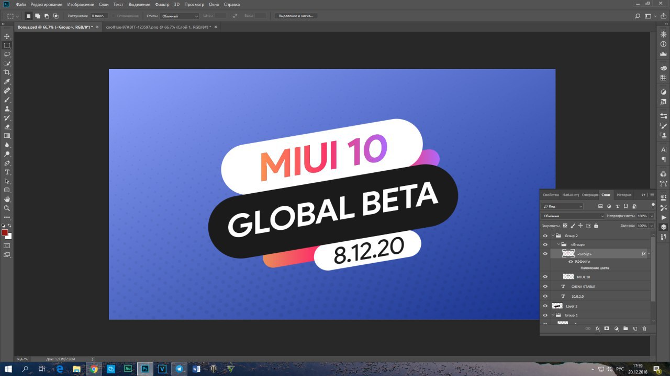Select the Blur tool

(x=7, y=145)
